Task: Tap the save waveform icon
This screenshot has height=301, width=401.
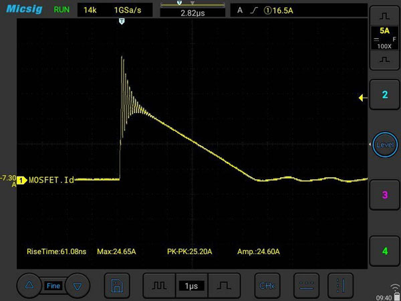Action: point(116,286)
